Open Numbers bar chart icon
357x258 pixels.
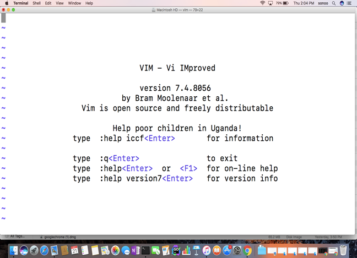click(x=186, y=250)
